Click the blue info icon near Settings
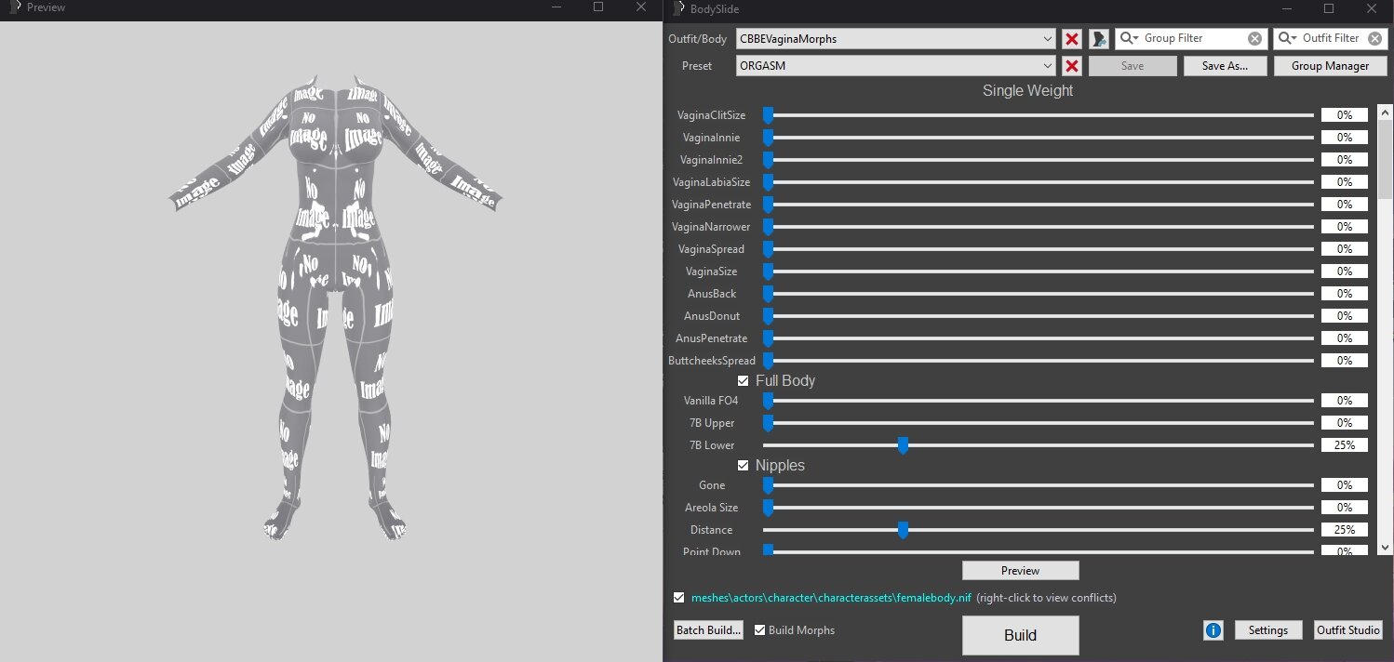 [1213, 630]
